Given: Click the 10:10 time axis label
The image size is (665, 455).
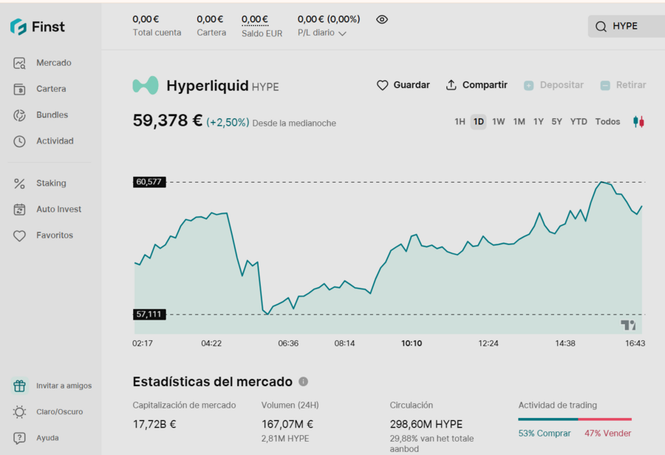Looking at the screenshot, I should [412, 343].
